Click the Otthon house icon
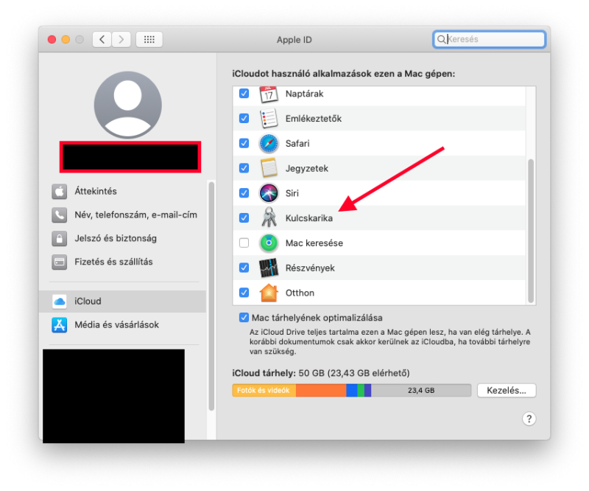The image size is (589, 491). point(269,293)
